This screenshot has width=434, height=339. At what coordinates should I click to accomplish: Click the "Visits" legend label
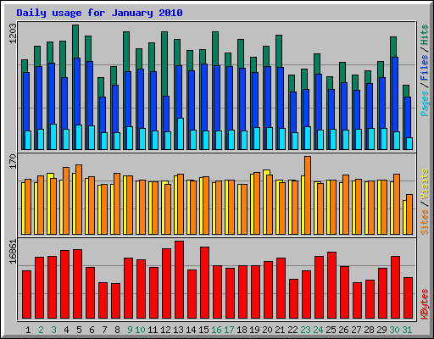click(424, 184)
